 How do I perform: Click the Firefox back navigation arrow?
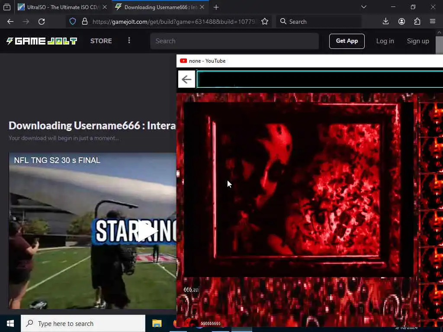[x=10, y=22]
